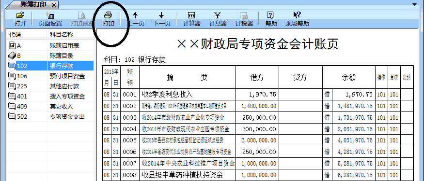Screen dimensions: 424x181
Task: Select book icon of row B 账簿目录
Action: pos(12,56)
